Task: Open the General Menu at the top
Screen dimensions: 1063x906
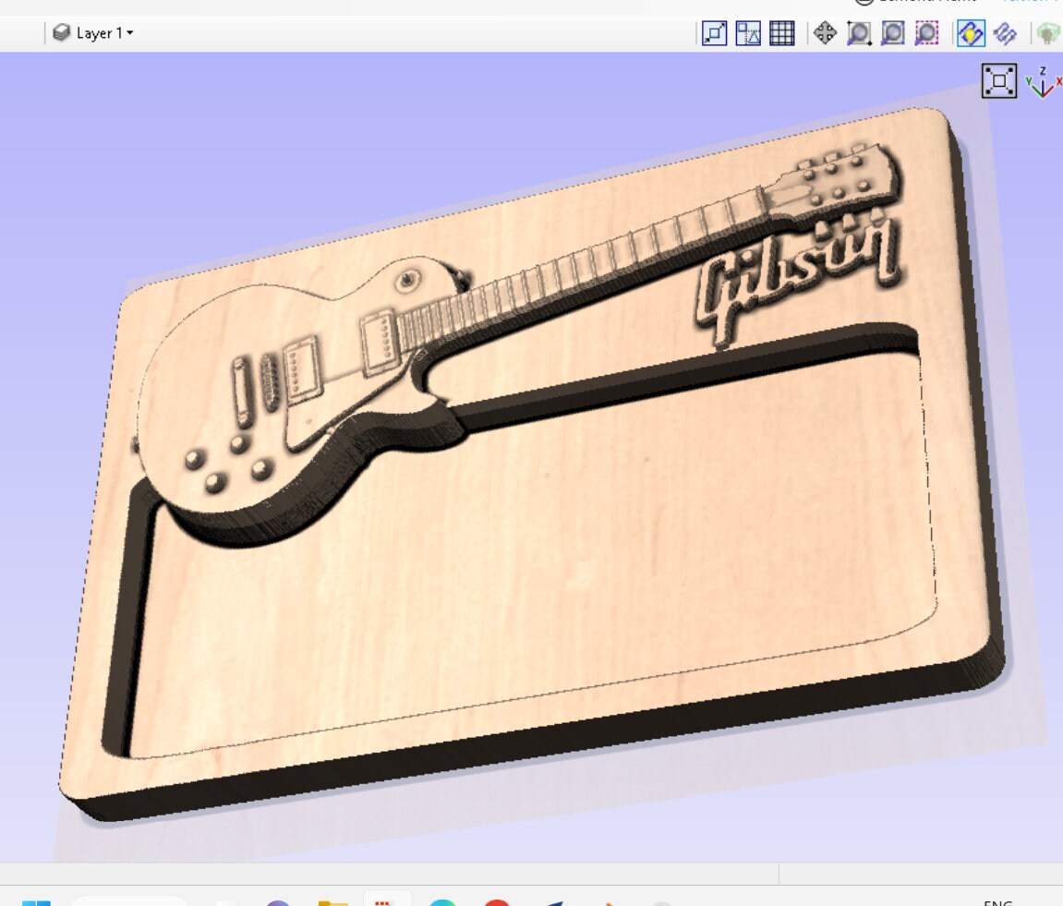Action: (x=924, y=2)
